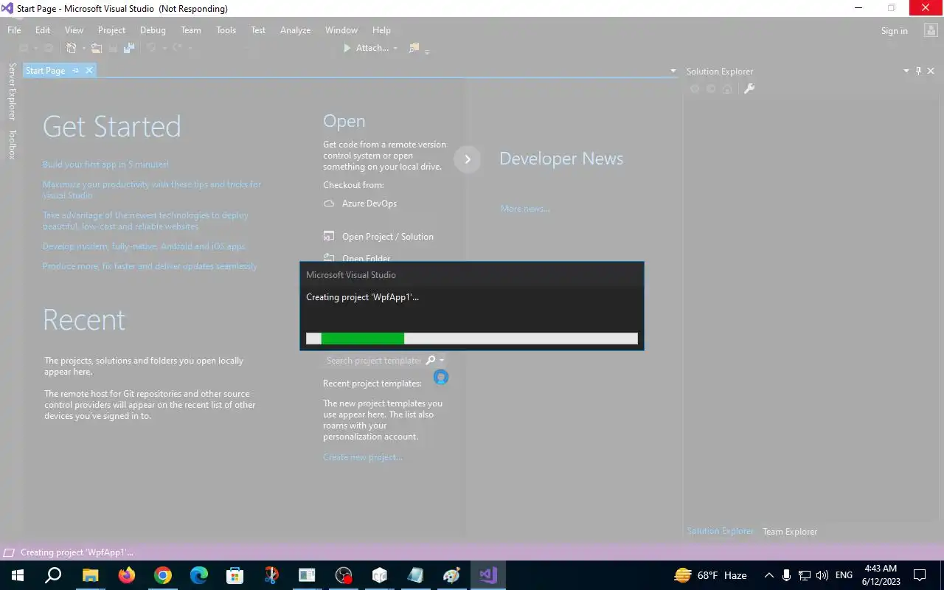Click the Solution Explorer Home icon
Image resolution: width=944 pixels, height=590 pixels.
[727, 88]
